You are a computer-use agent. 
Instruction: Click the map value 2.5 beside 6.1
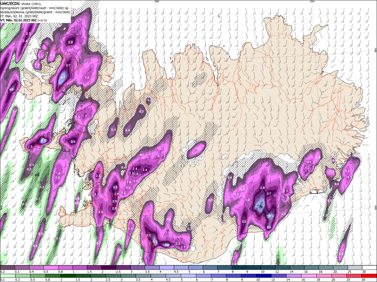point(30,147)
